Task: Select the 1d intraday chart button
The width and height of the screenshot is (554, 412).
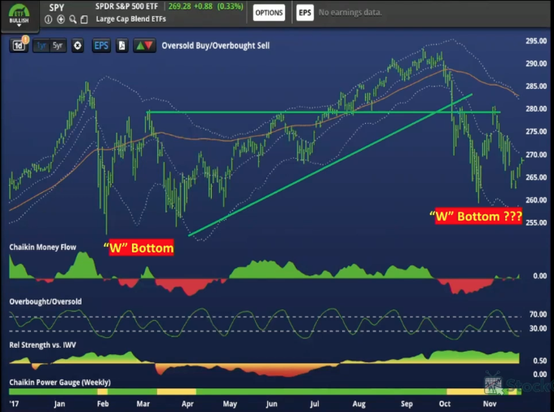Action: [x=19, y=46]
